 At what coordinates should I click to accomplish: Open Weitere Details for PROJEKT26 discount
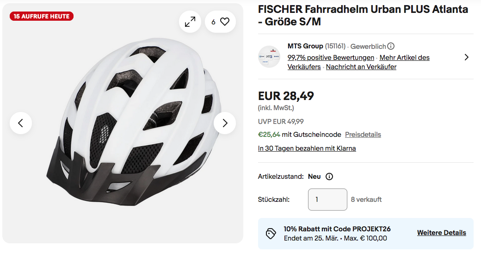[x=441, y=233]
